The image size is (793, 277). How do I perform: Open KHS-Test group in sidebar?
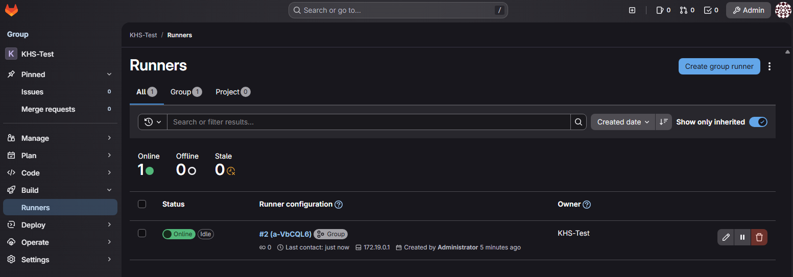tap(60, 54)
